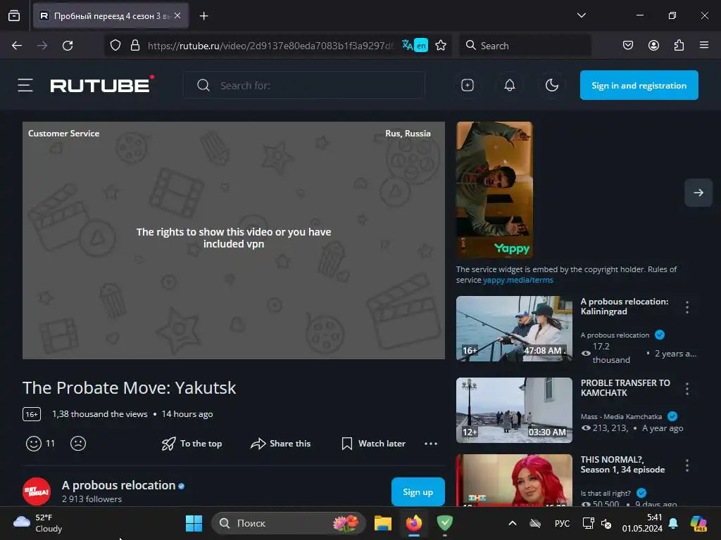Go to the RUTUBE home logo
Image resolution: width=721 pixels, height=540 pixels.
click(102, 84)
